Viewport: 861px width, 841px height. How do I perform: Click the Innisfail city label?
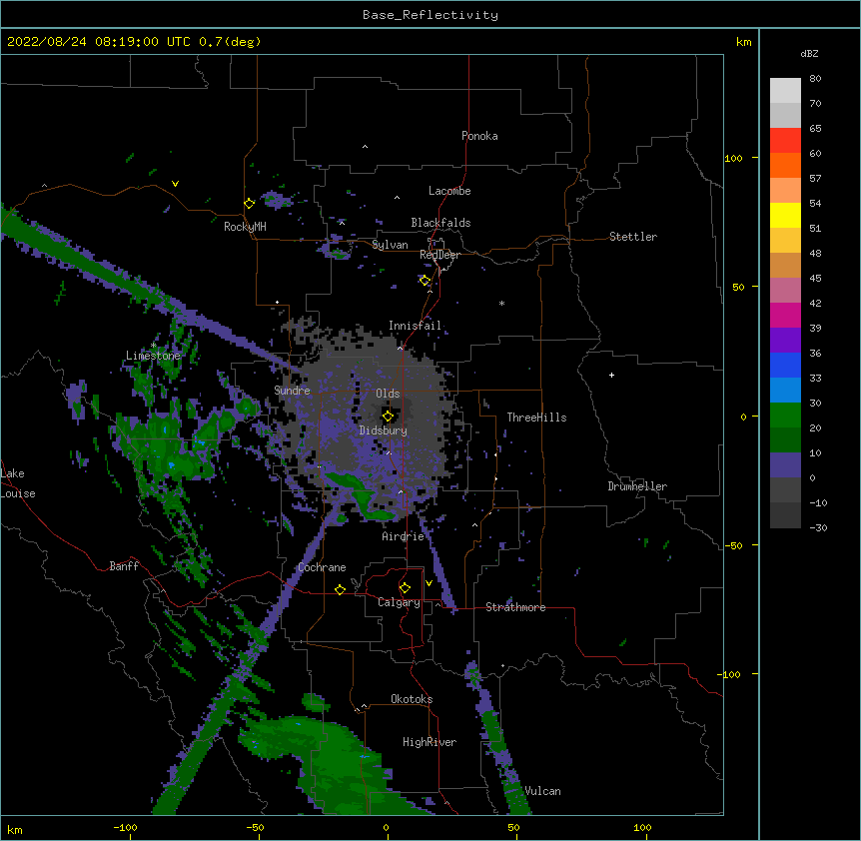(x=415, y=326)
